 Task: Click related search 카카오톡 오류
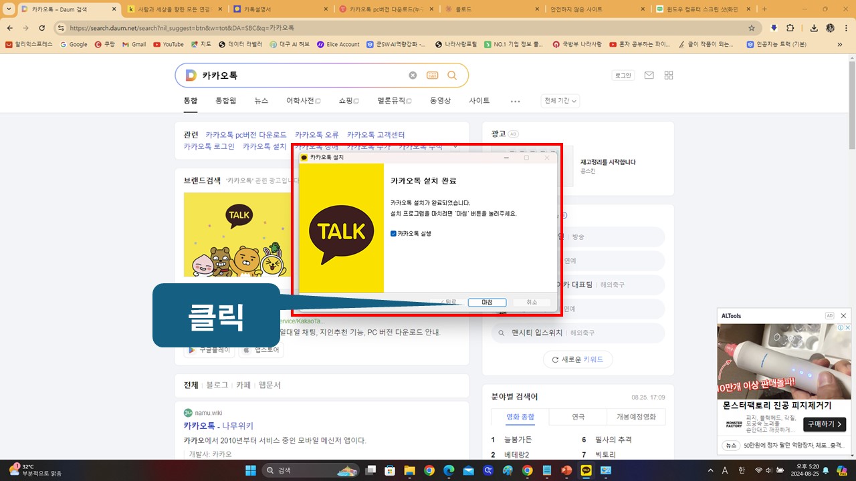[316, 135]
